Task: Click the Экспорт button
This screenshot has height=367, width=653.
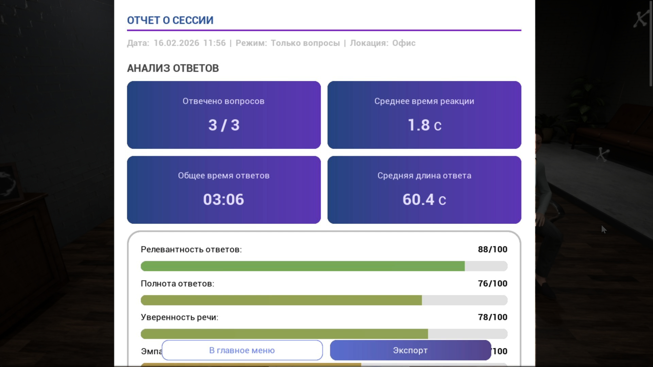Action: [x=410, y=350]
